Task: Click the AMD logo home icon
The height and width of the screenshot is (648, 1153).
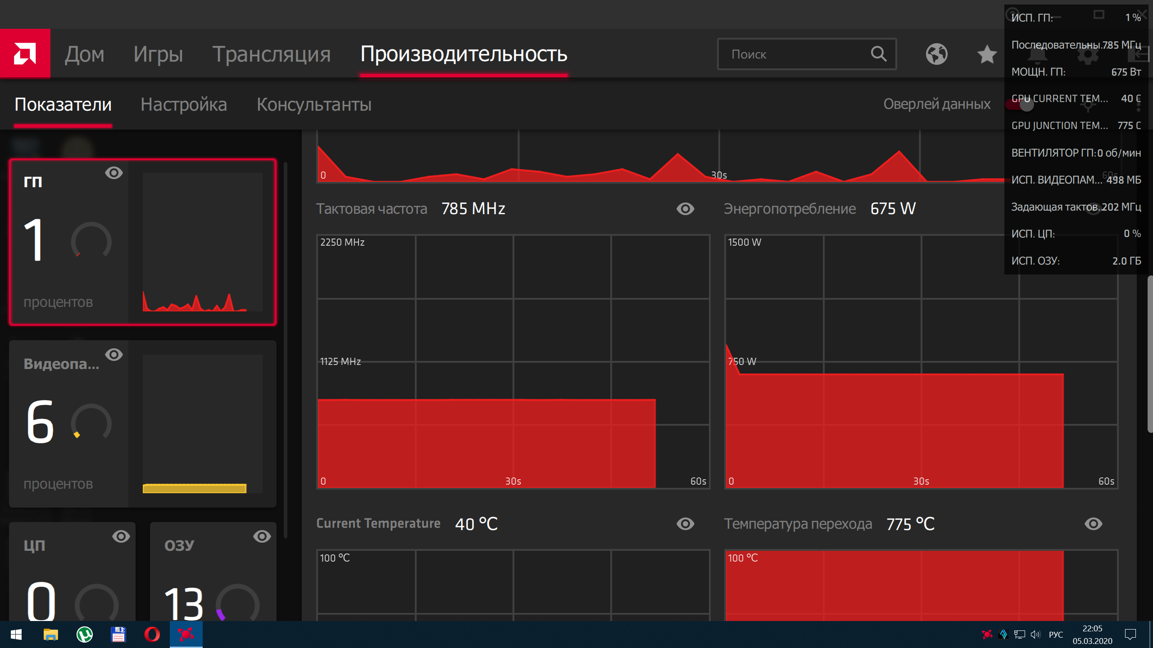Action: [25, 54]
